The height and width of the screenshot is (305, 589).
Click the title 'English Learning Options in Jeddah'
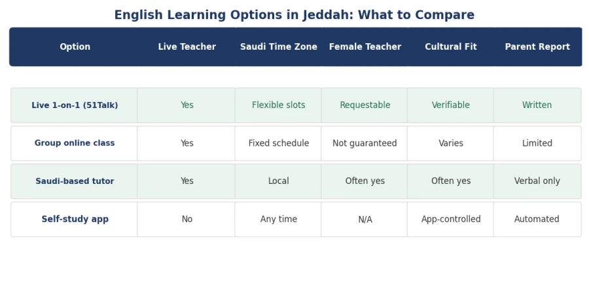tap(234, 15)
